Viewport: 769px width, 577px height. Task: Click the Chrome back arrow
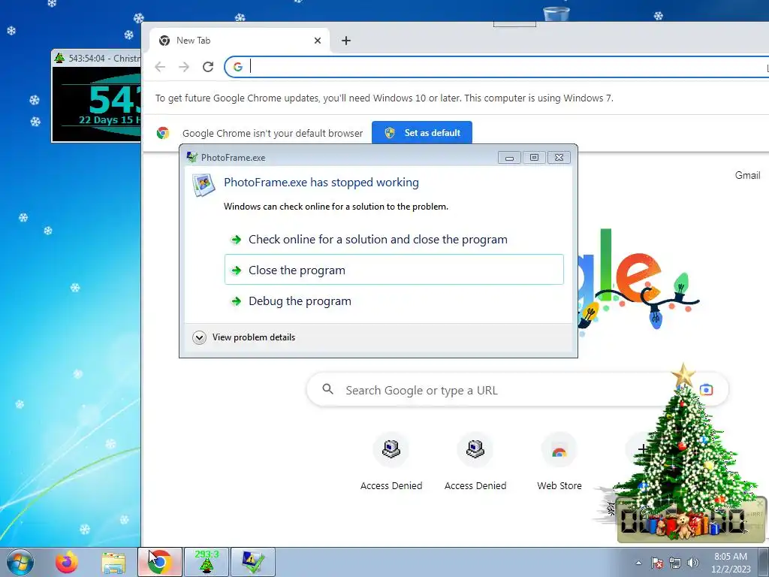coord(160,67)
